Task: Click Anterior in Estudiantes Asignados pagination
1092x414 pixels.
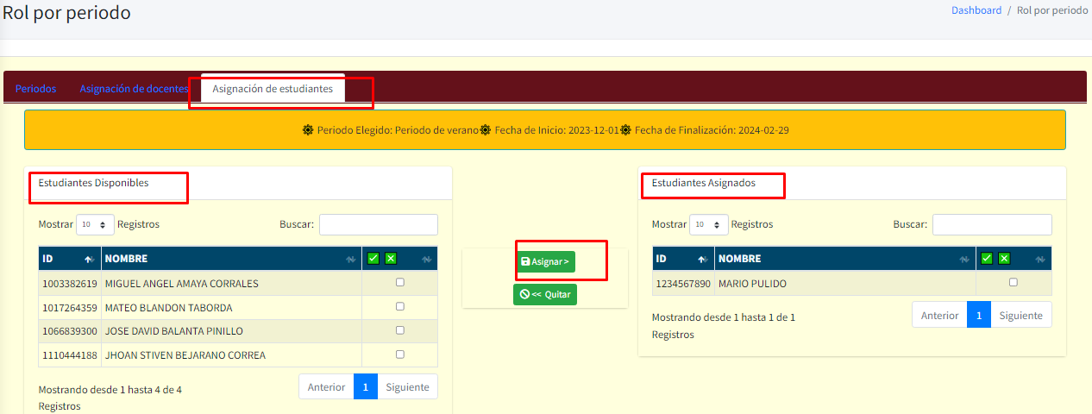Action: [940, 315]
